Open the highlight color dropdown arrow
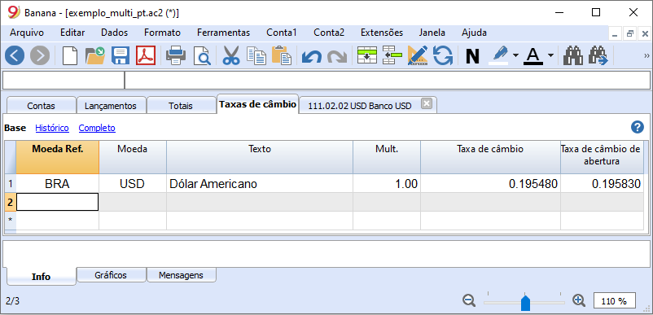The height and width of the screenshot is (315, 653). coord(515,55)
